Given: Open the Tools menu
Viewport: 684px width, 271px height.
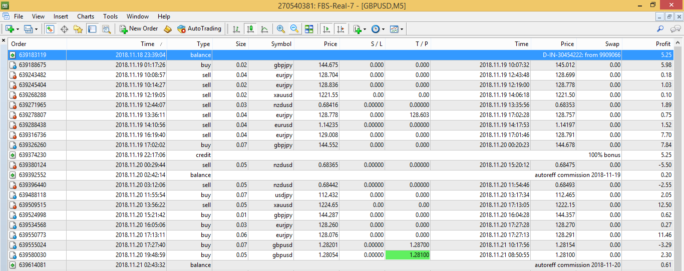Looking at the screenshot, I should (x=110, y=16).
